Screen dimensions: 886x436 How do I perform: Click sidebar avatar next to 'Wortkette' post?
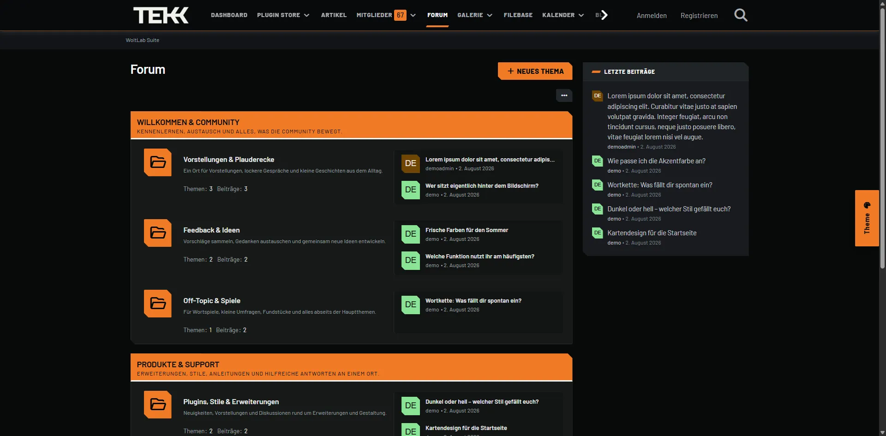[598, 185]
